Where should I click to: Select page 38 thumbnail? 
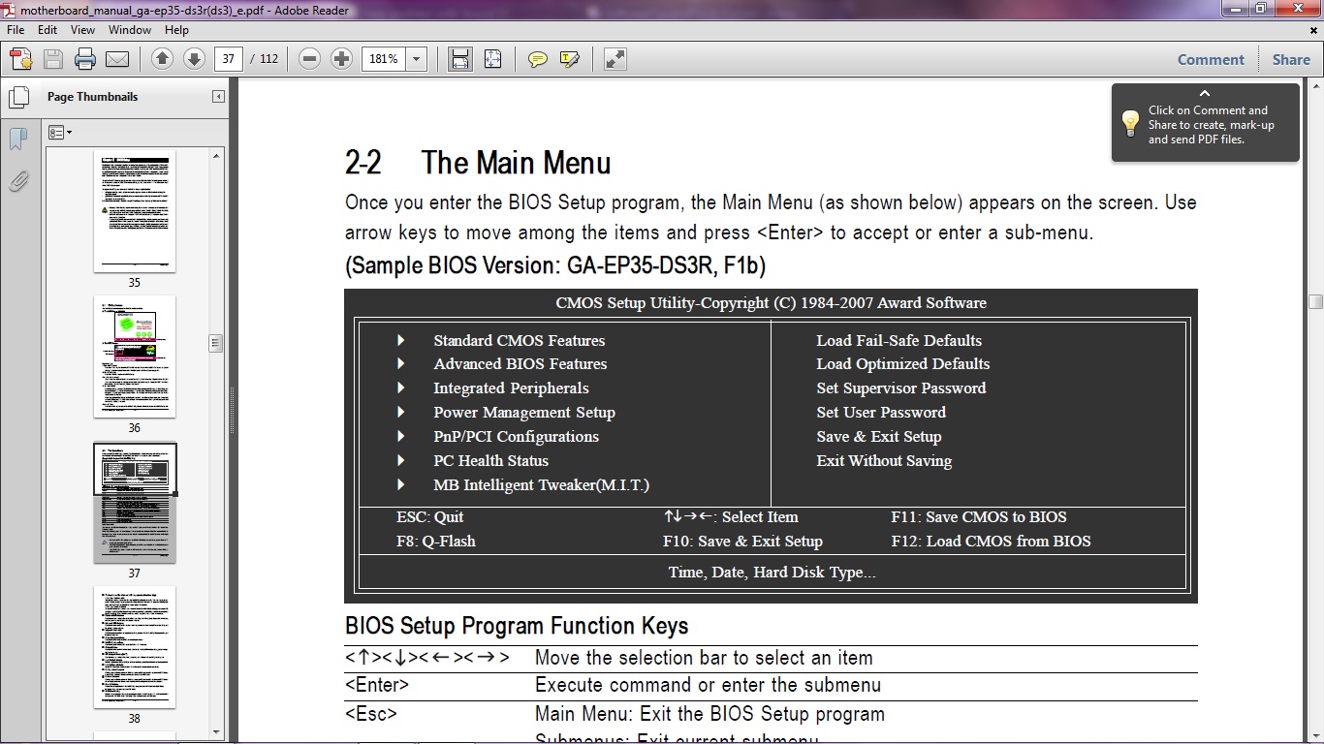pos(135,647)
